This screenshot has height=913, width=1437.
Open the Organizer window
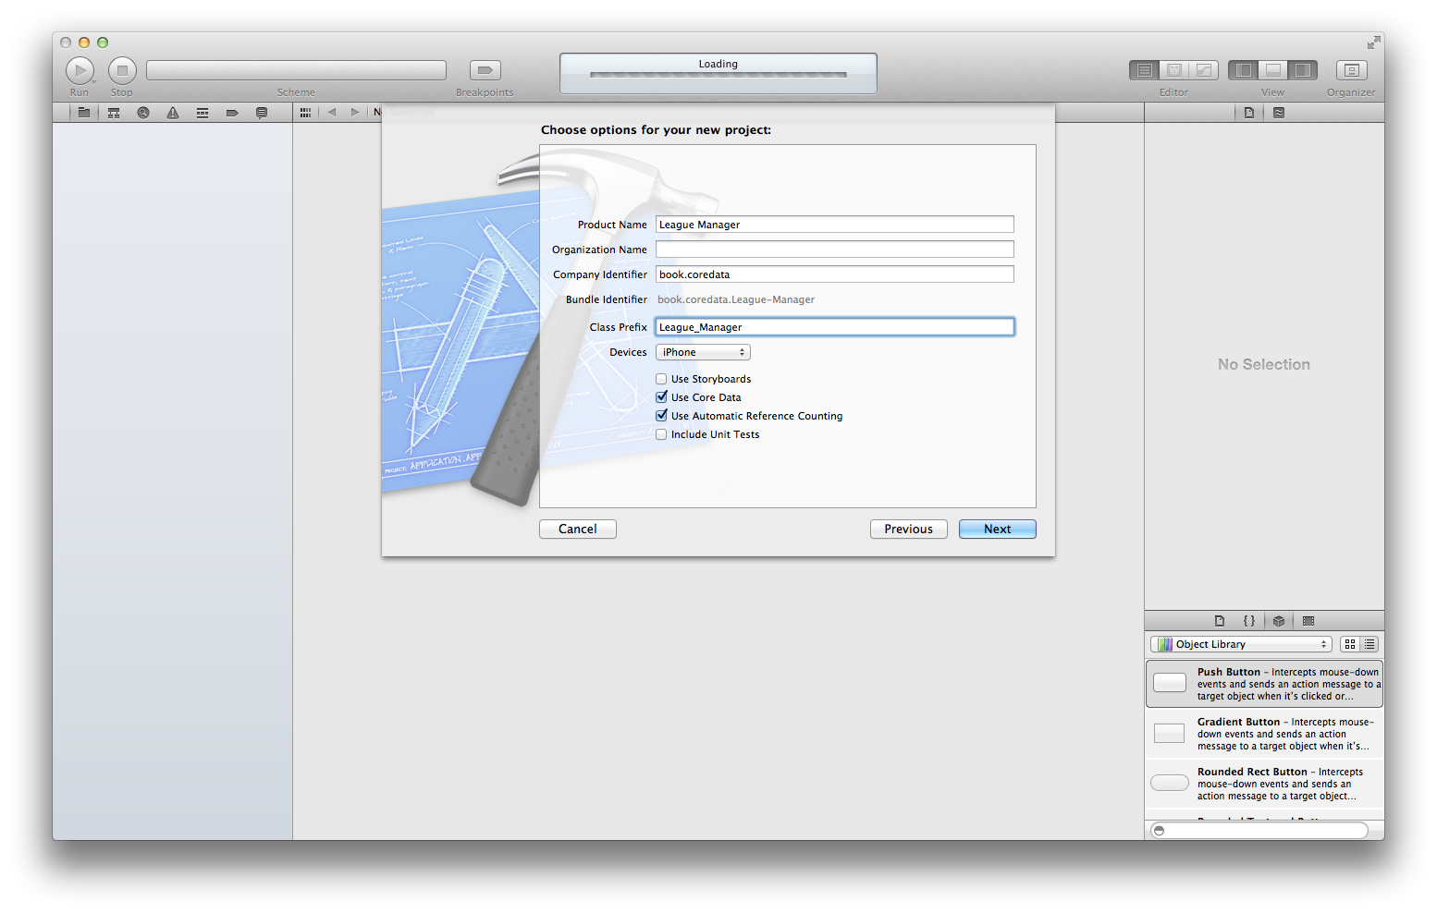pyautogui.click(x=1351, y=70)
